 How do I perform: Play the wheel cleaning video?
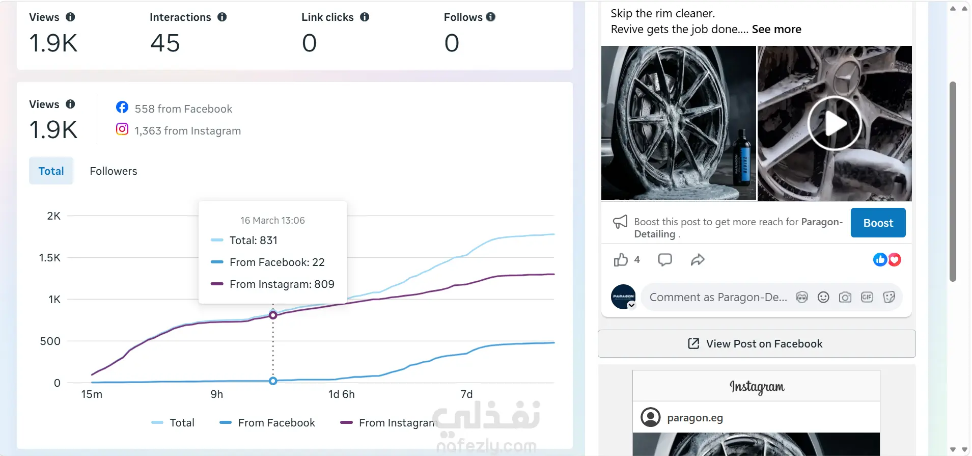pos(835,123)
